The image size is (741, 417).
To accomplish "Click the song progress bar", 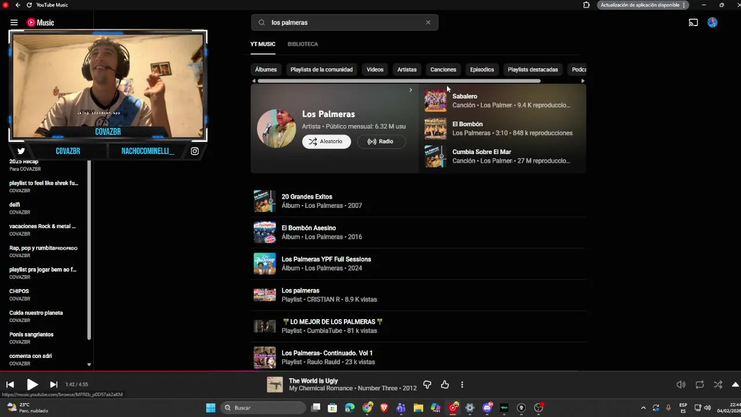I will click(370, 371).
